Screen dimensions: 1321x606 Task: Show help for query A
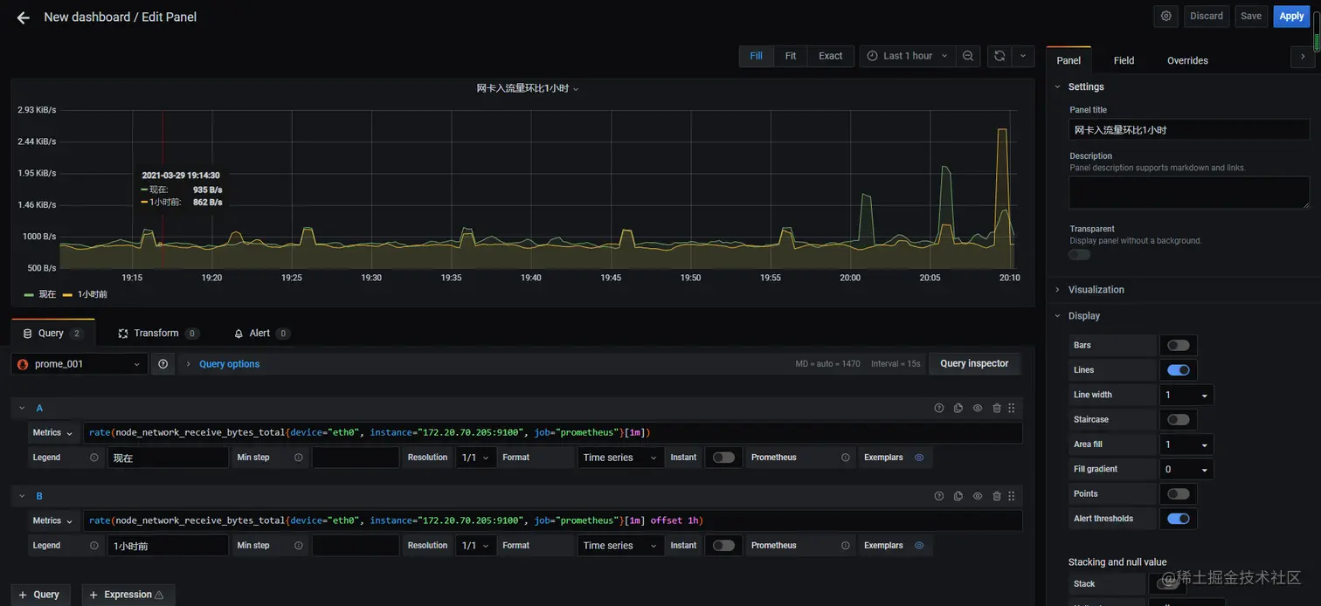pos(939,408)
